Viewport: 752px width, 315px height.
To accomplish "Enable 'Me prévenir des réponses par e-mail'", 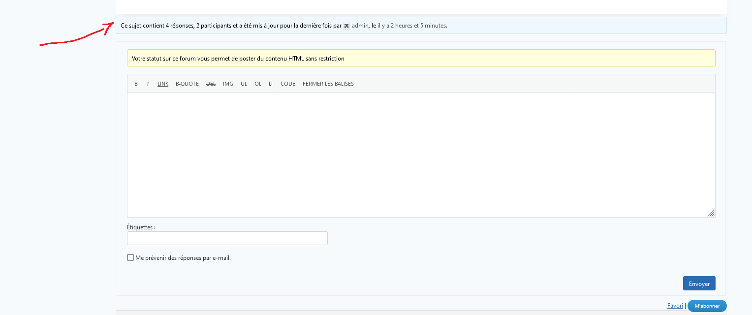I will click(130, 257).
